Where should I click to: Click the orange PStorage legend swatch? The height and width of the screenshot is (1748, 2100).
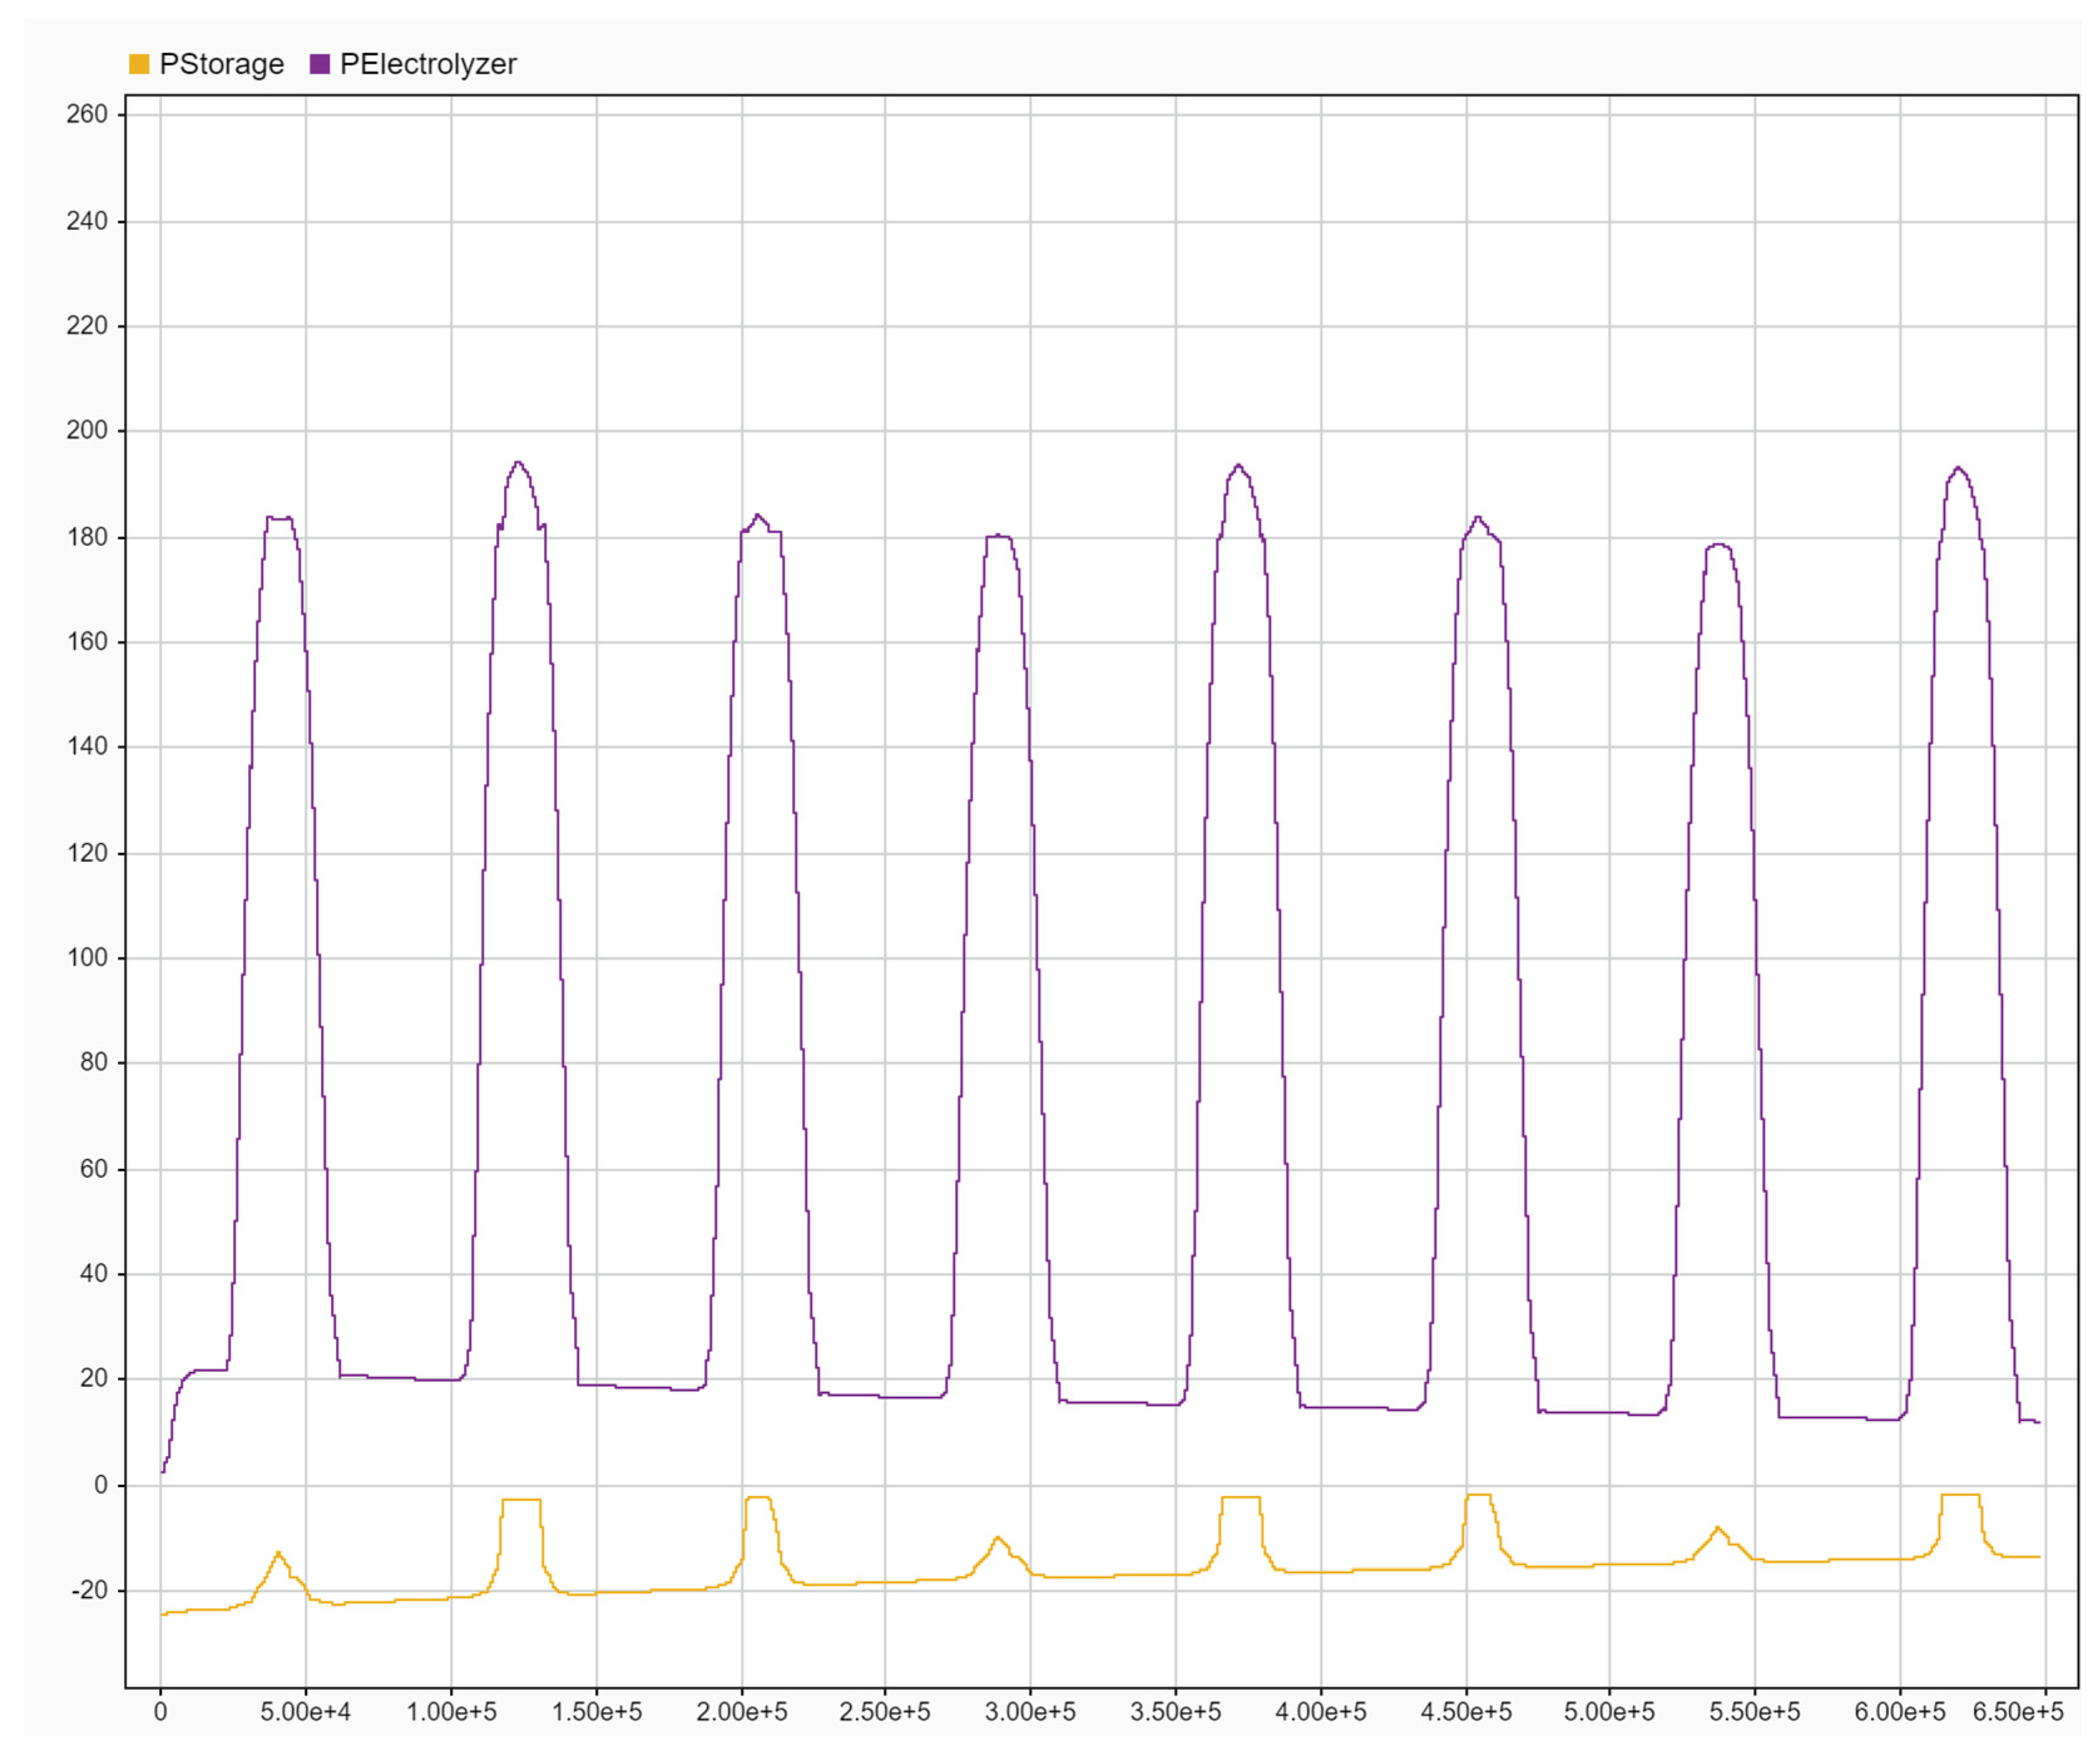click(x=139, y=64)
